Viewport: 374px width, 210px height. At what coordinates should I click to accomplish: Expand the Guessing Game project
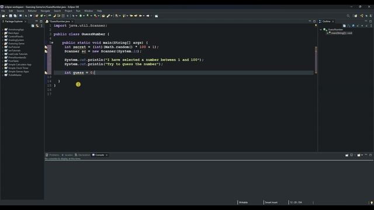pos(2,44)
